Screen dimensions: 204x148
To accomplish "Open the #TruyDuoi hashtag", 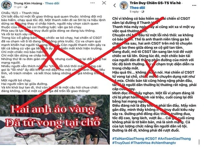I will coord(121,143).
